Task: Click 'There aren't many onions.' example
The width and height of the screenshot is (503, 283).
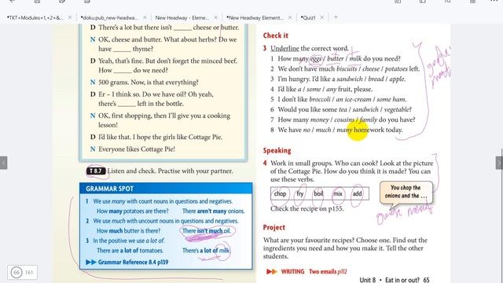Action: tap(213, 211)
